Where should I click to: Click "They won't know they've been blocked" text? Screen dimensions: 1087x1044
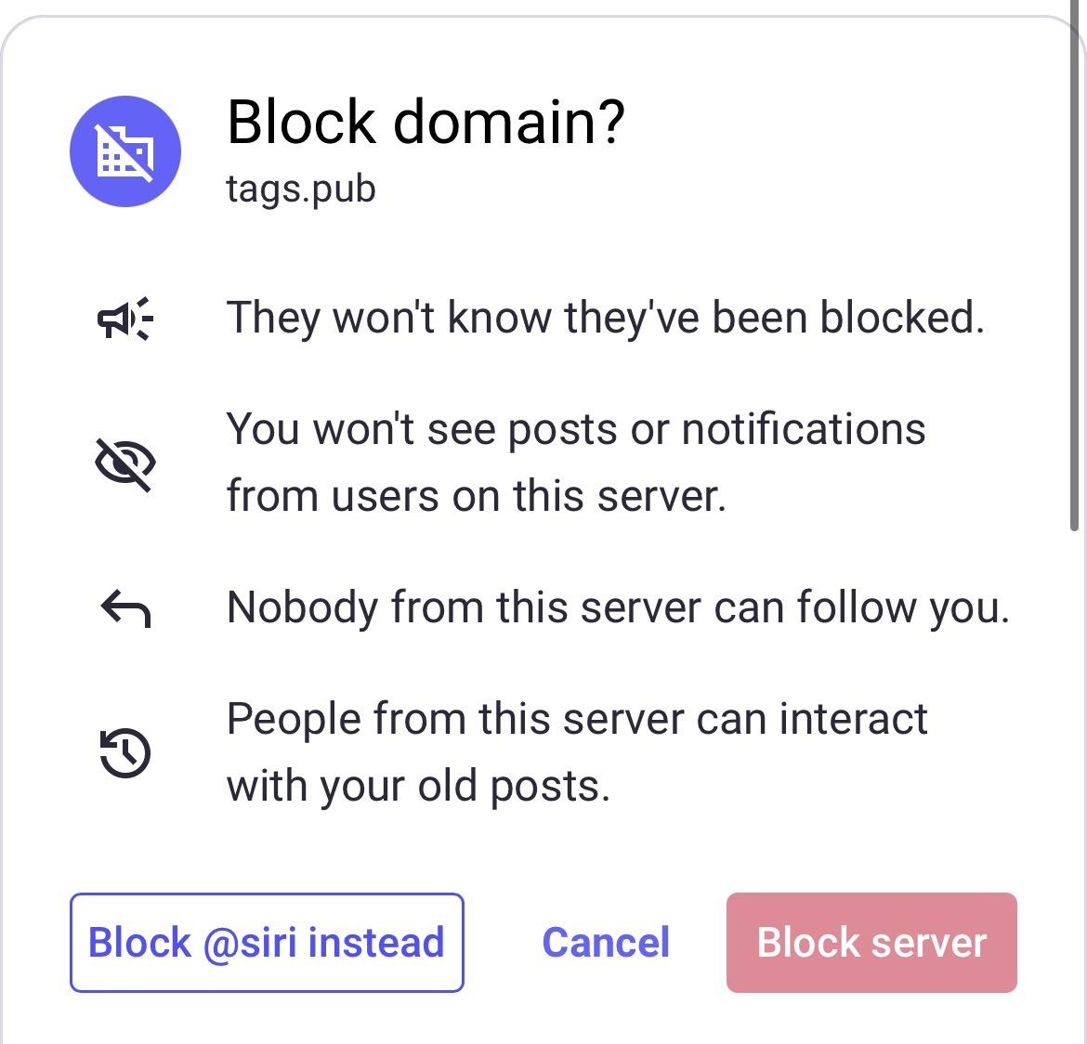605,318
